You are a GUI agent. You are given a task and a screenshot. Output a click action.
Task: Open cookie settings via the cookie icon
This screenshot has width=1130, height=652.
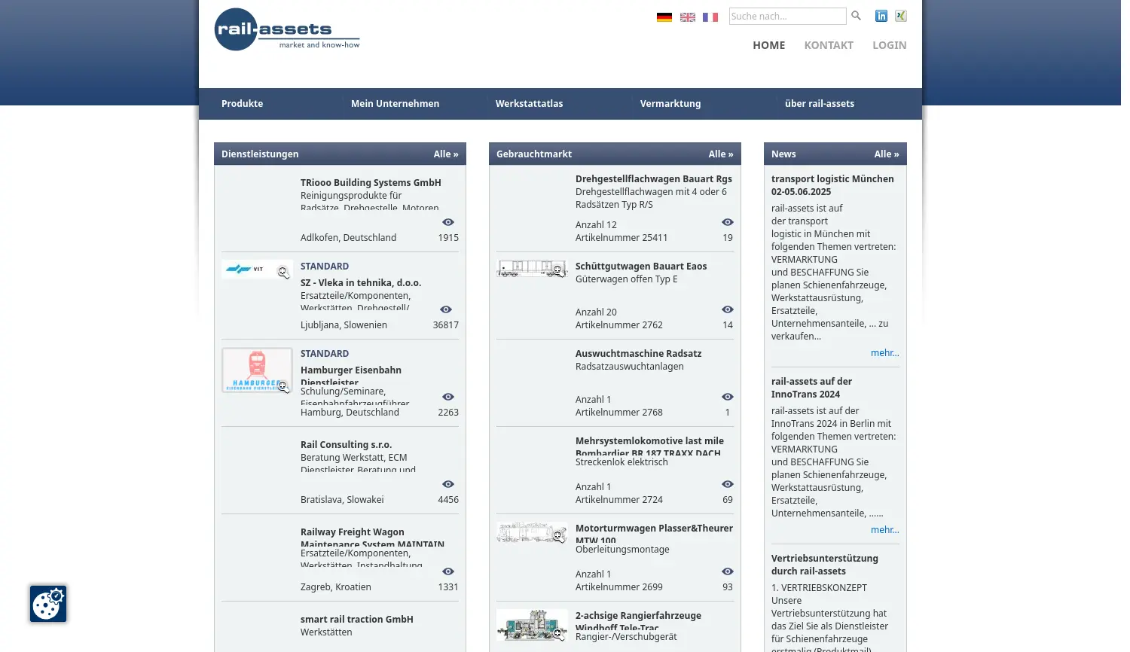tap(47, 604)
